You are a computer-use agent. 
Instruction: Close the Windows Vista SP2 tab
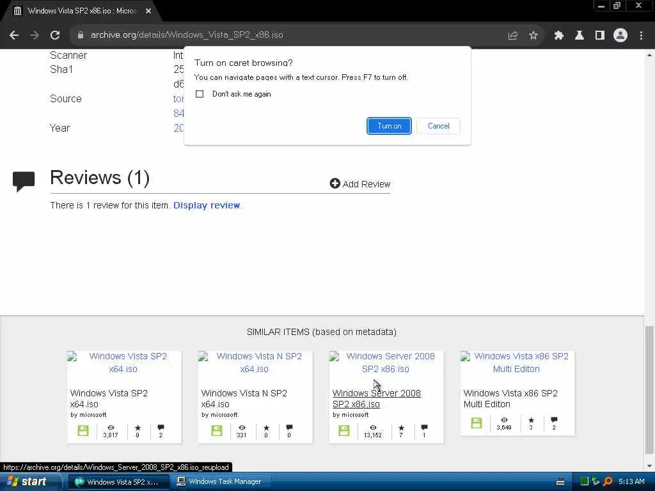coord(148,12)
